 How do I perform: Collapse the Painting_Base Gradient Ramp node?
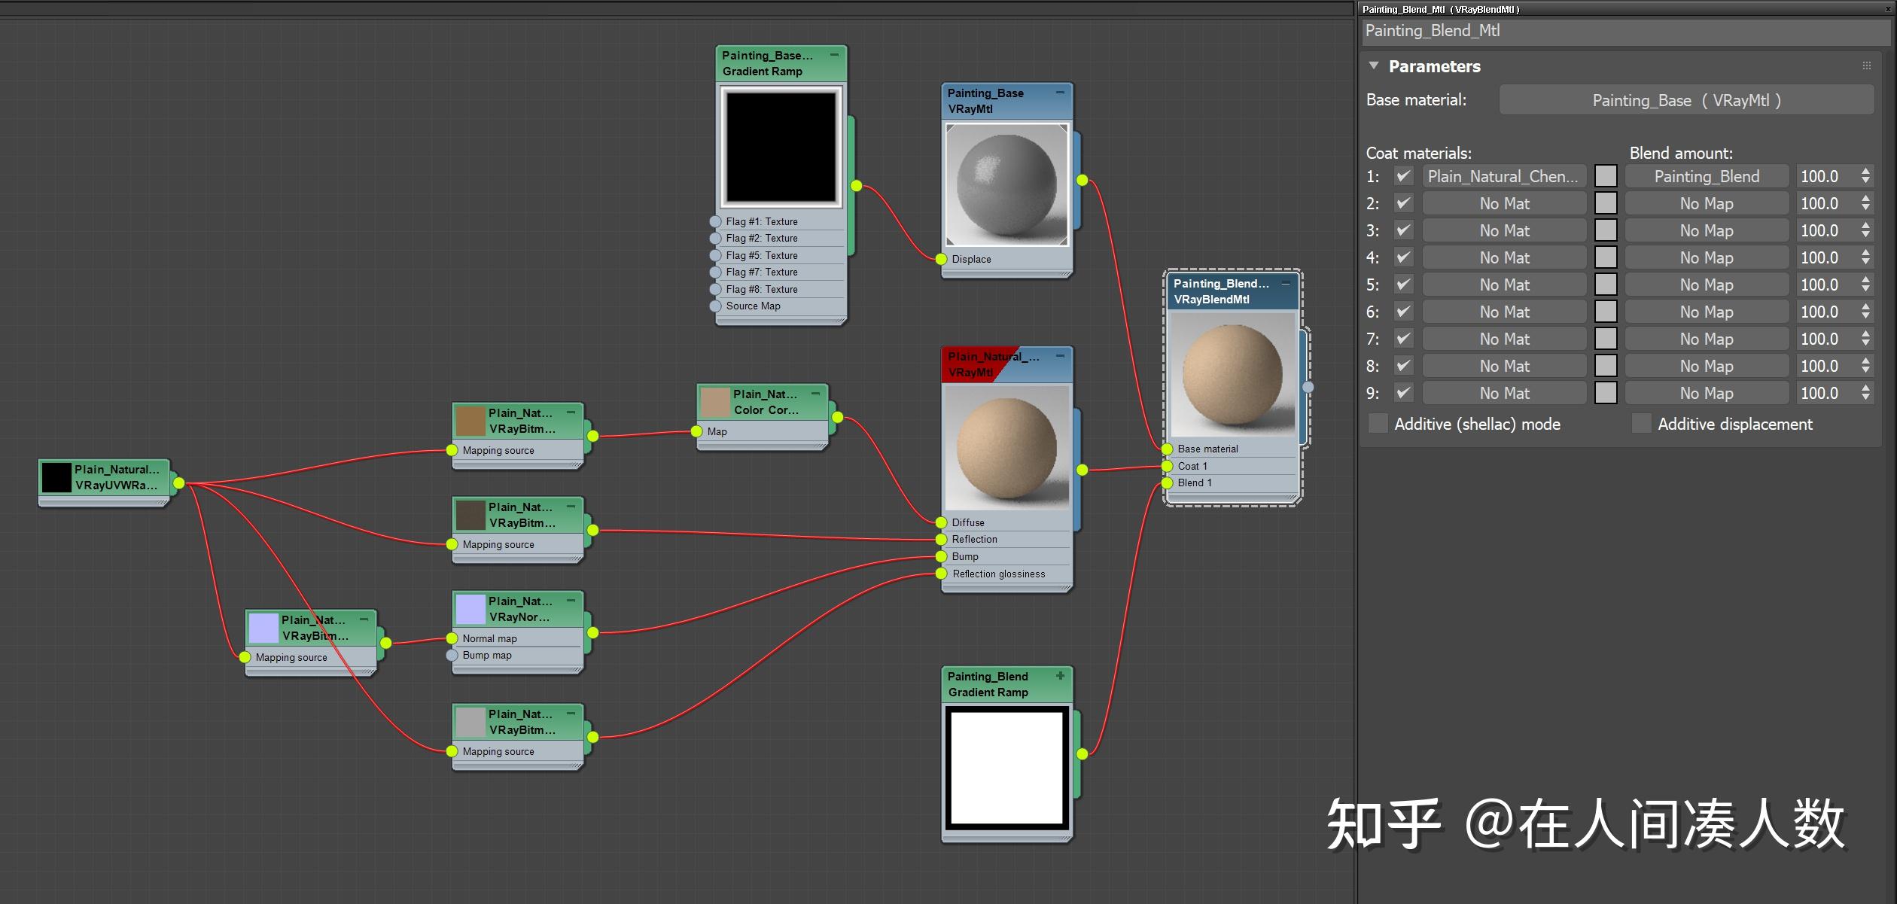pyautogui.click(x=834, y=55)
